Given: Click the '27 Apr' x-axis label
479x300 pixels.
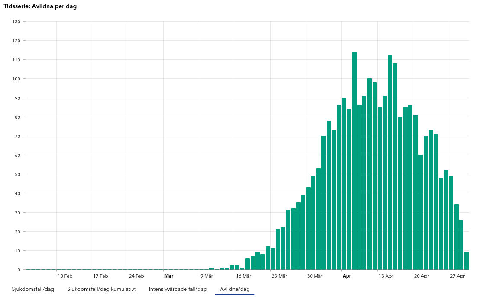Looking at the screenshot, I should pos(457,276).
